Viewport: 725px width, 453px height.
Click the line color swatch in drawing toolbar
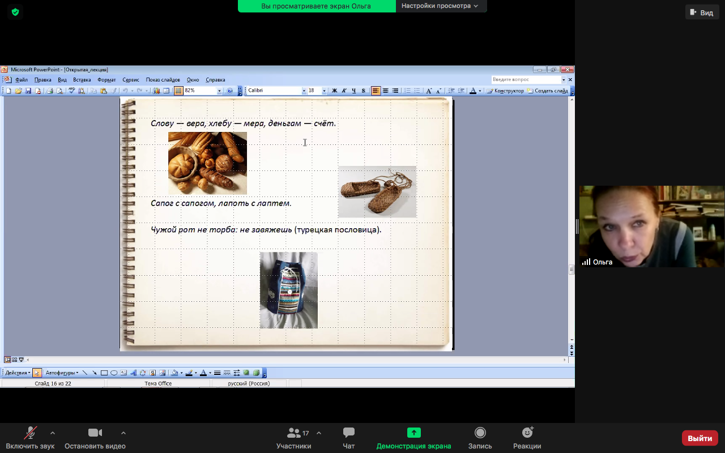point(189,373)
